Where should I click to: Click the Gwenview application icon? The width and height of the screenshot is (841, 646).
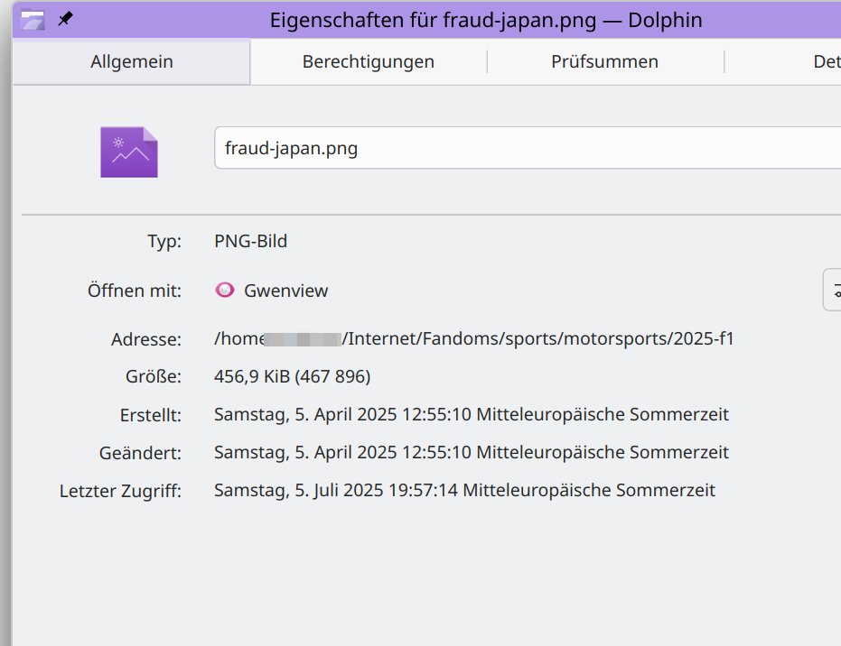tap(225, 290)
